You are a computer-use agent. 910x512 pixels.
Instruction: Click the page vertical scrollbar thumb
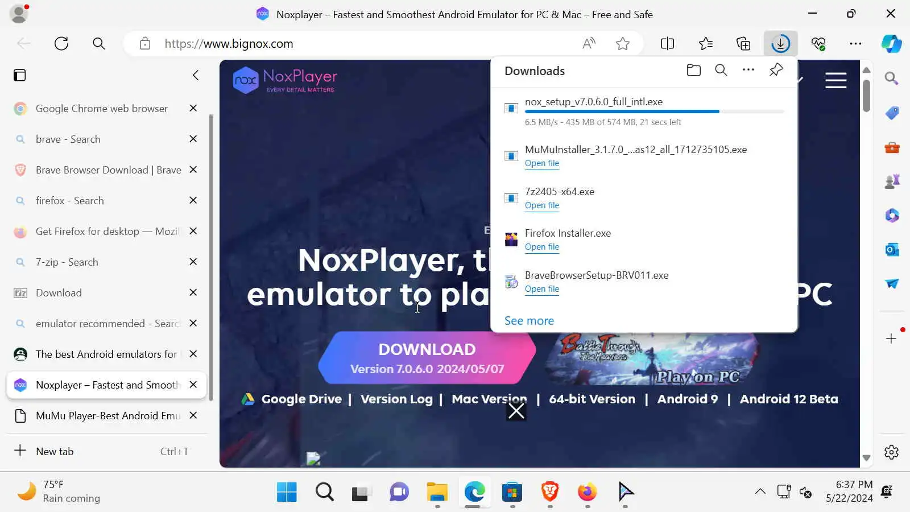[866, 96]
